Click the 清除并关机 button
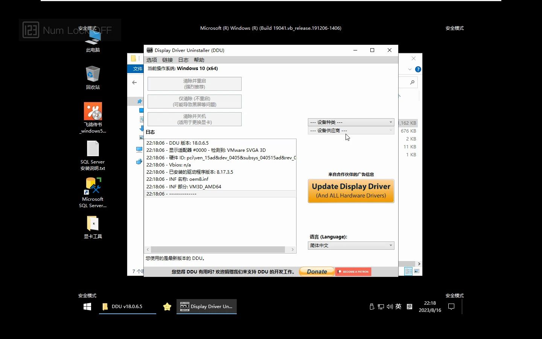This screenshot has height=339, width=542. pyautogui.click(x=195, y=119)
